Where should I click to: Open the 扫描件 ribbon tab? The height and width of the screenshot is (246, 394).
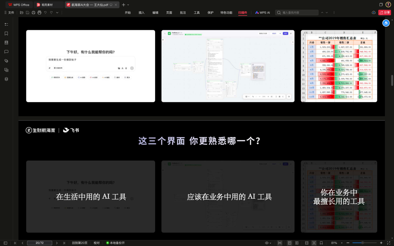click(243, 12)
